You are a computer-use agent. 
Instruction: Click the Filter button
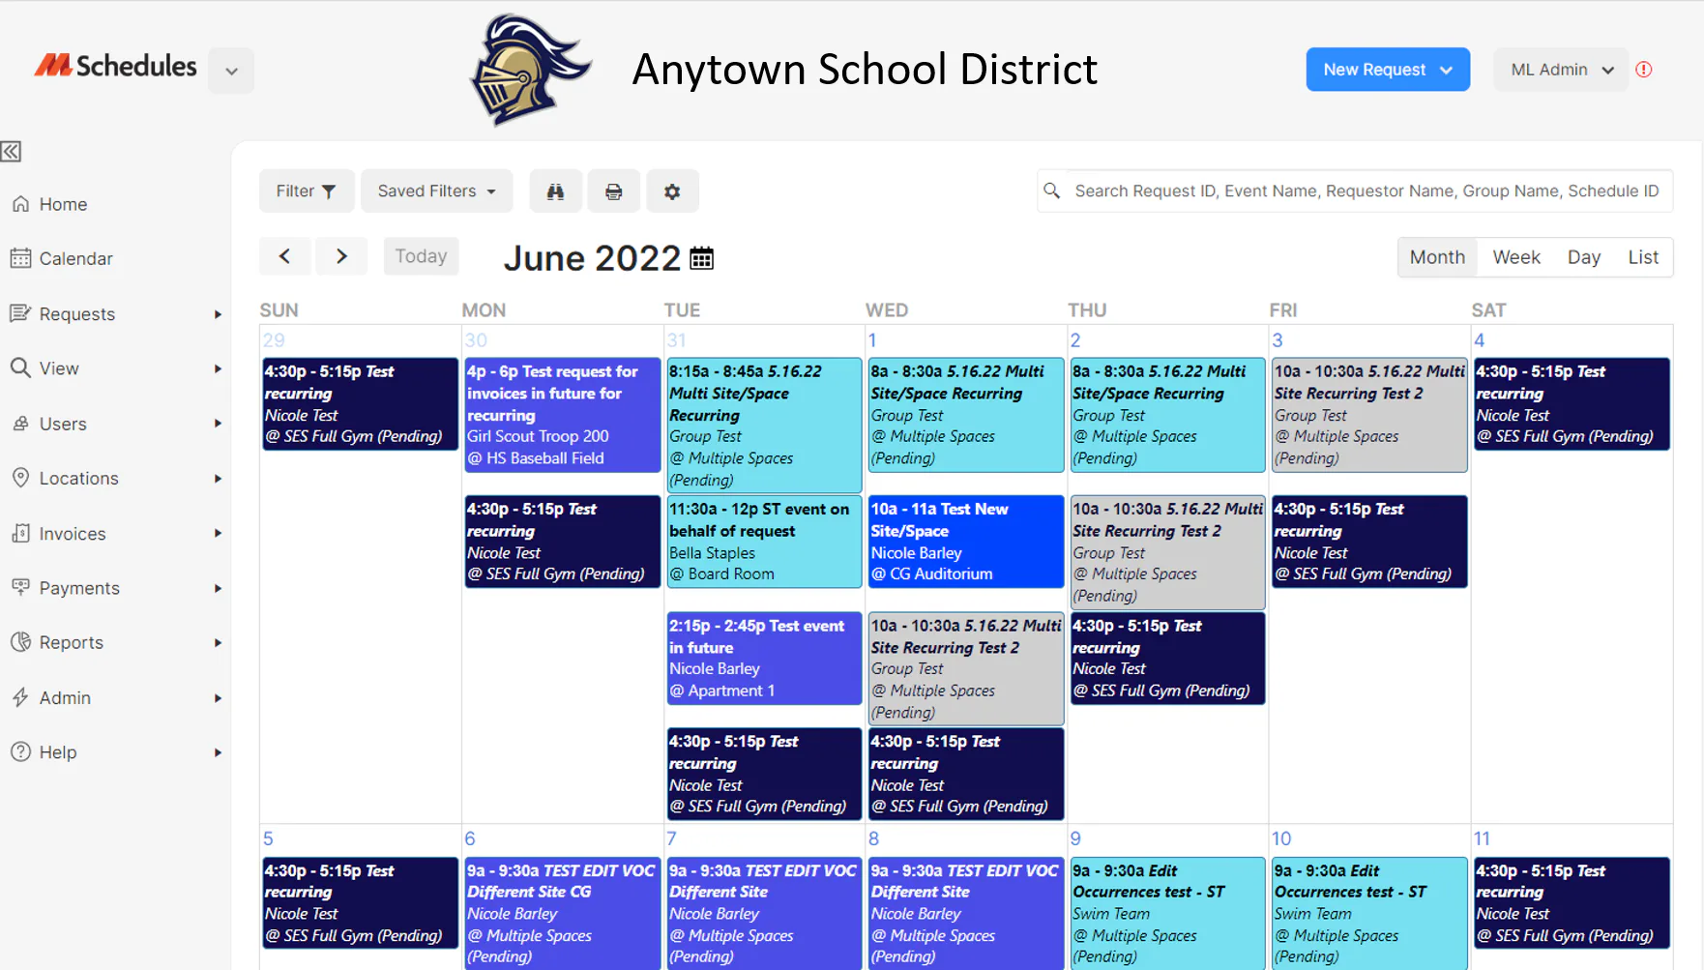306,191
